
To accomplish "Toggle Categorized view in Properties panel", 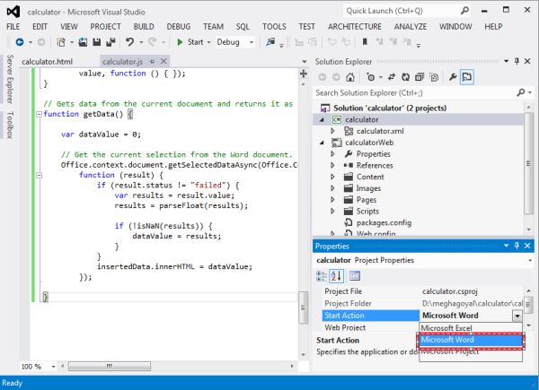I will point(323,275).
